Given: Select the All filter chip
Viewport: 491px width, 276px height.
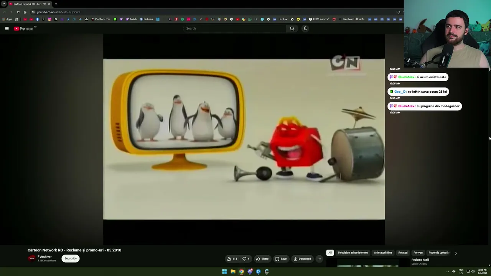Looking at the screenshot, I should [x=330, y=253].
